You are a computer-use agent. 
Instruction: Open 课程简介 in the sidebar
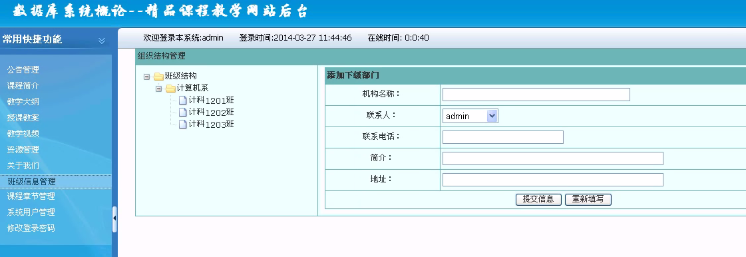[23, 86]
